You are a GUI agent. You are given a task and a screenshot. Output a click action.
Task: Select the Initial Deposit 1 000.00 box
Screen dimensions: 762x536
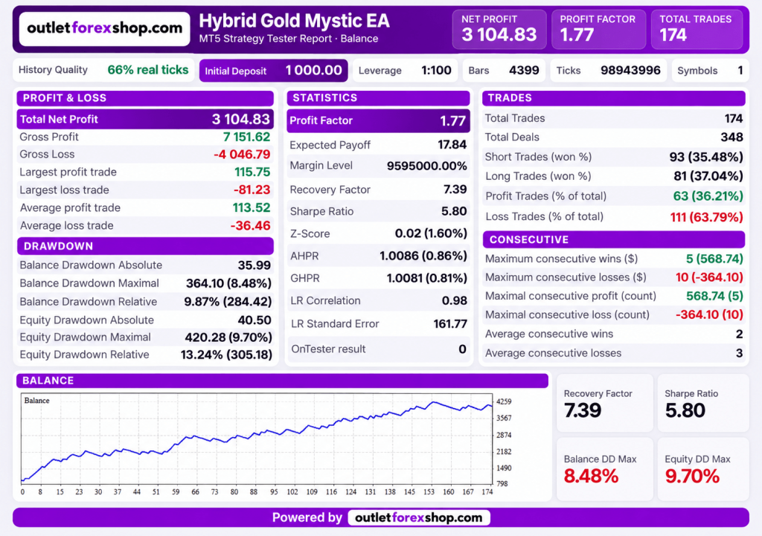tap(274, 71)
